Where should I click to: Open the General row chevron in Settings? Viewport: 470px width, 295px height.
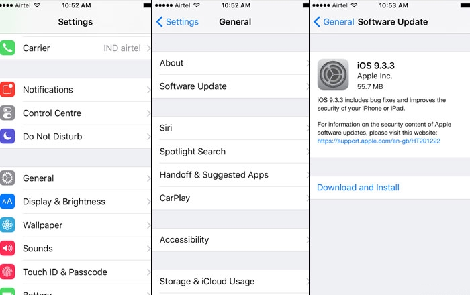(148, 178)
